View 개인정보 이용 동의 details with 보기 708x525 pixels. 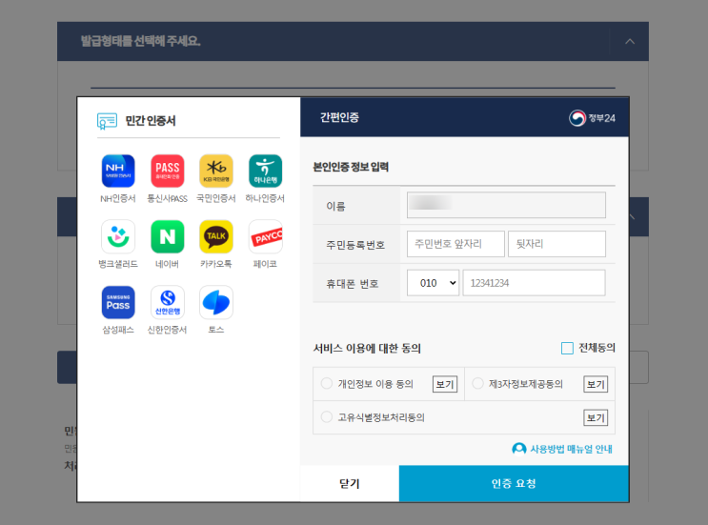[x=445, y=384]
